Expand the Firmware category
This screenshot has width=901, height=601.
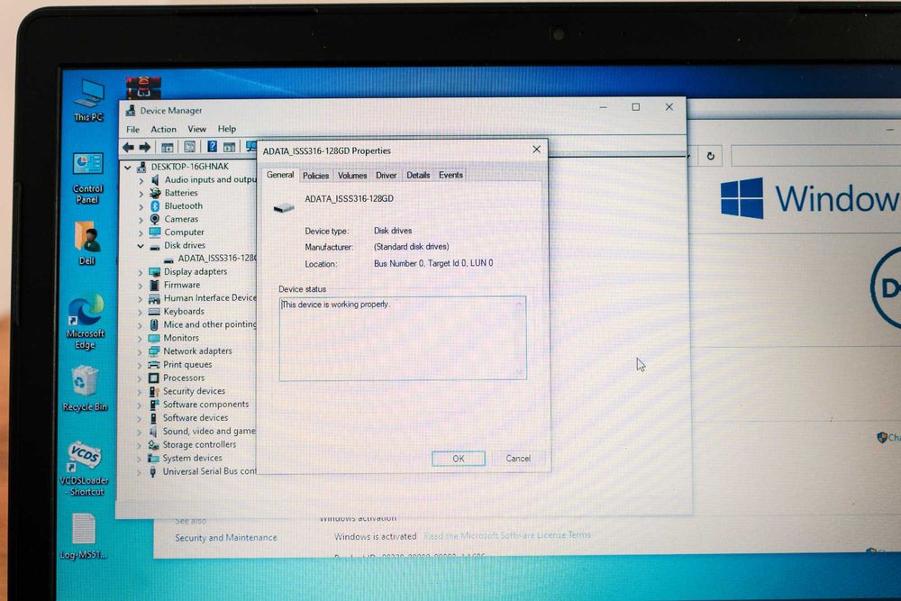tap(141, 286)
